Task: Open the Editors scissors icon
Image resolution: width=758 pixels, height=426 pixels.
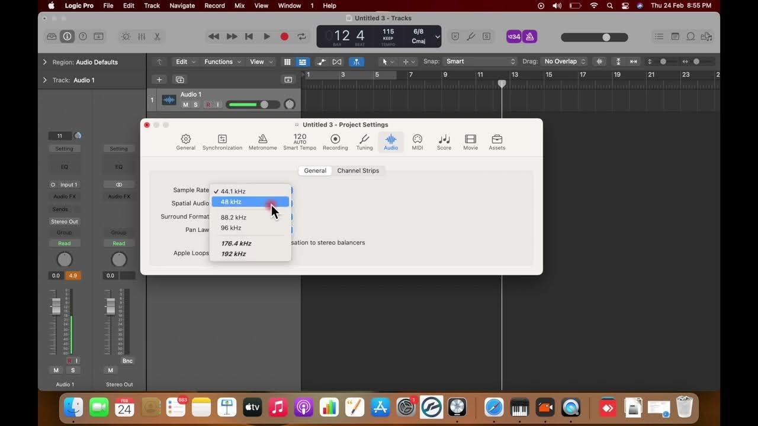Action: click(x=157, y=37)
